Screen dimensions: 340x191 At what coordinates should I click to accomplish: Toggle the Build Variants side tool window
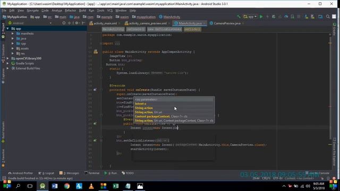click(3, 132)
